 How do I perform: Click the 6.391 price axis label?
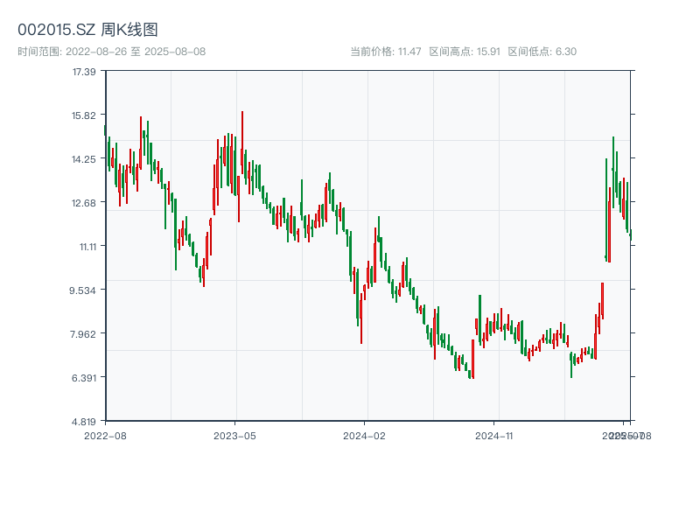[x=84, y=377]
